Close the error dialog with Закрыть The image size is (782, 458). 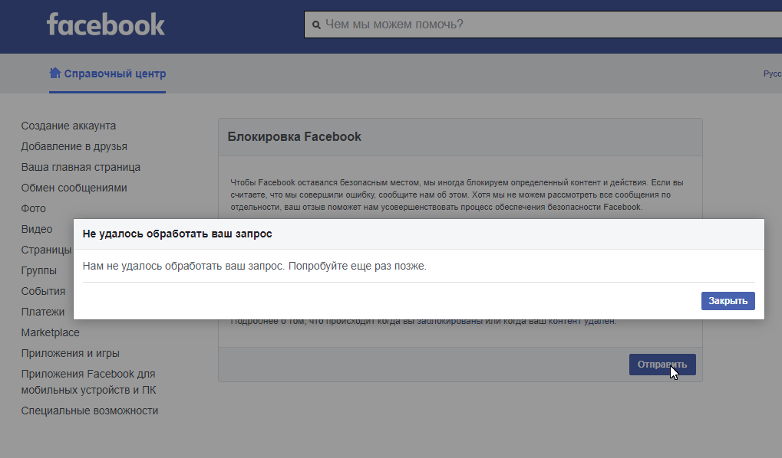[x=728, y=301]
